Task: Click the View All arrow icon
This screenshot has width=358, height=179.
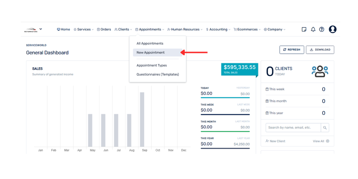Action: click(328, 141)
